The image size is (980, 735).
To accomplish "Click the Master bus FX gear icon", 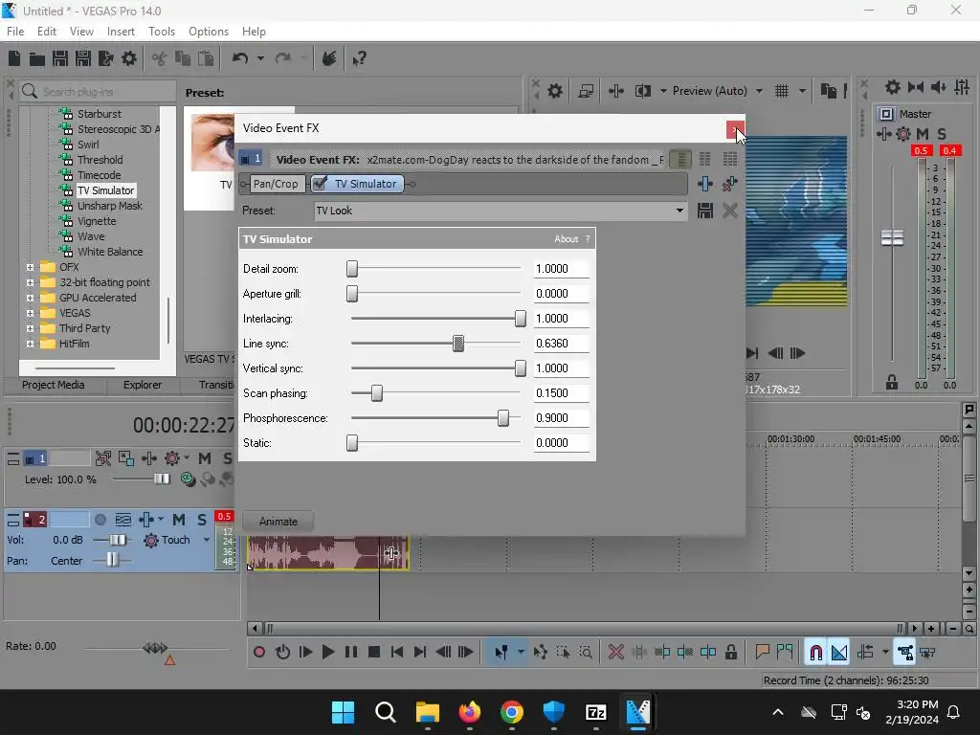I will point(903,134).
